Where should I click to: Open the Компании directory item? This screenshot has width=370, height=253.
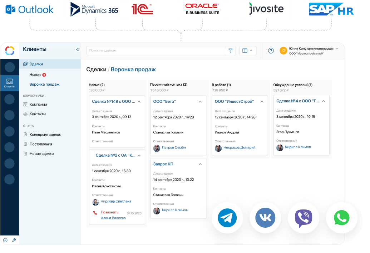pyautogui.click(x=38, y=105)
